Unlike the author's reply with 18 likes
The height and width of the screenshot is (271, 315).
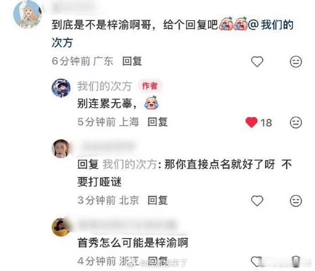click(252, 122)
